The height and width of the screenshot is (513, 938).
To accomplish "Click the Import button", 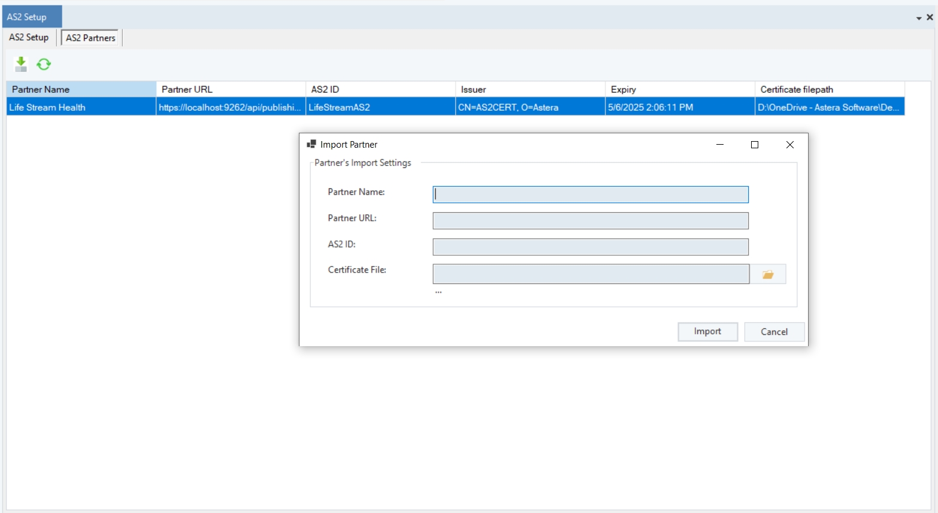I will coord(707,332).
